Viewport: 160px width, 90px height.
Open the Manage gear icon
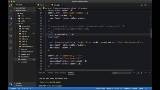pos(10,84)
